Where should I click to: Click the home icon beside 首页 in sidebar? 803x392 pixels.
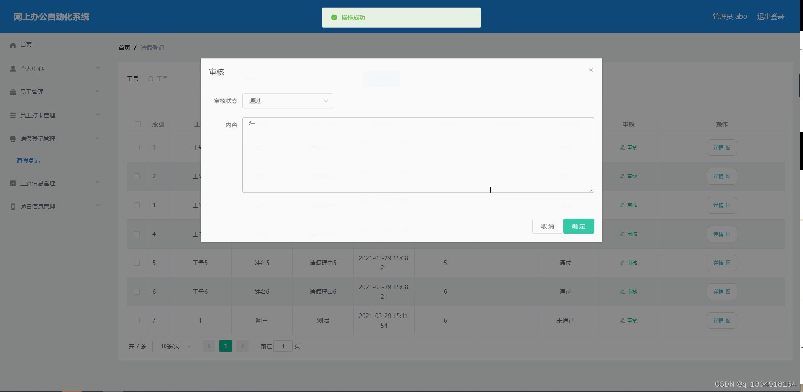point(13,45)
